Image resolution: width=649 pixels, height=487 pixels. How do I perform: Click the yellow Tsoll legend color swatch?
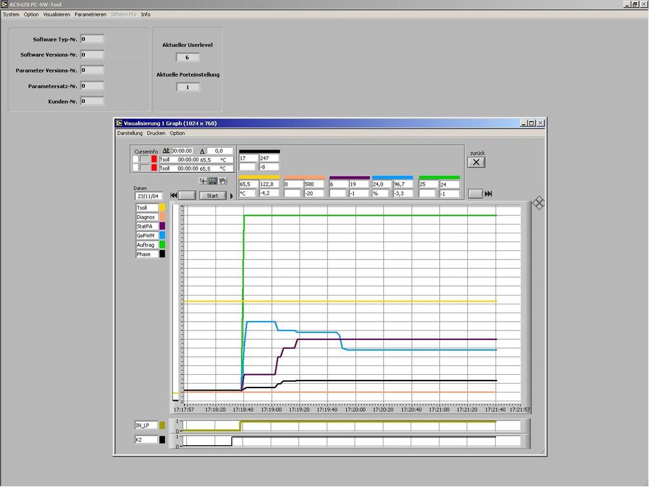162,207
